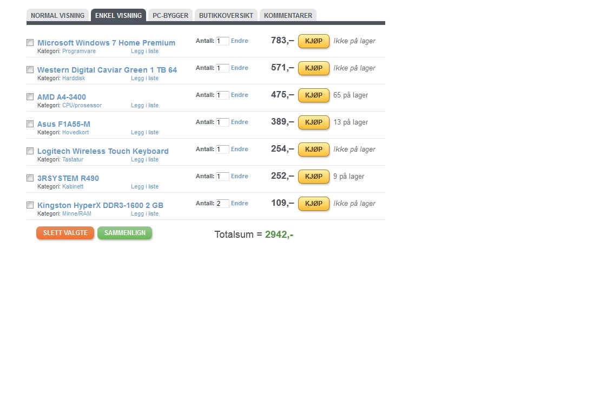Screen dimensions: 613x416
Task: Open the Butikkoversikt tab
Action: click(226, 15)
